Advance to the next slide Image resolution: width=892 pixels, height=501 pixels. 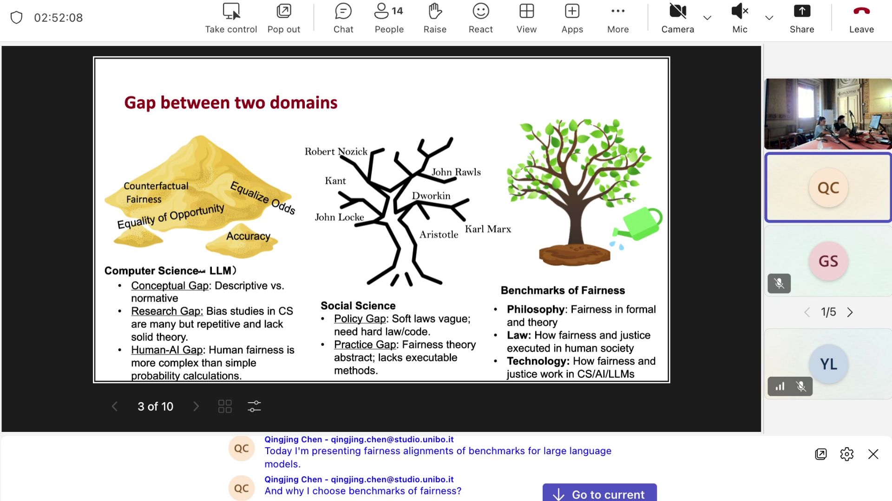(196, 406)
